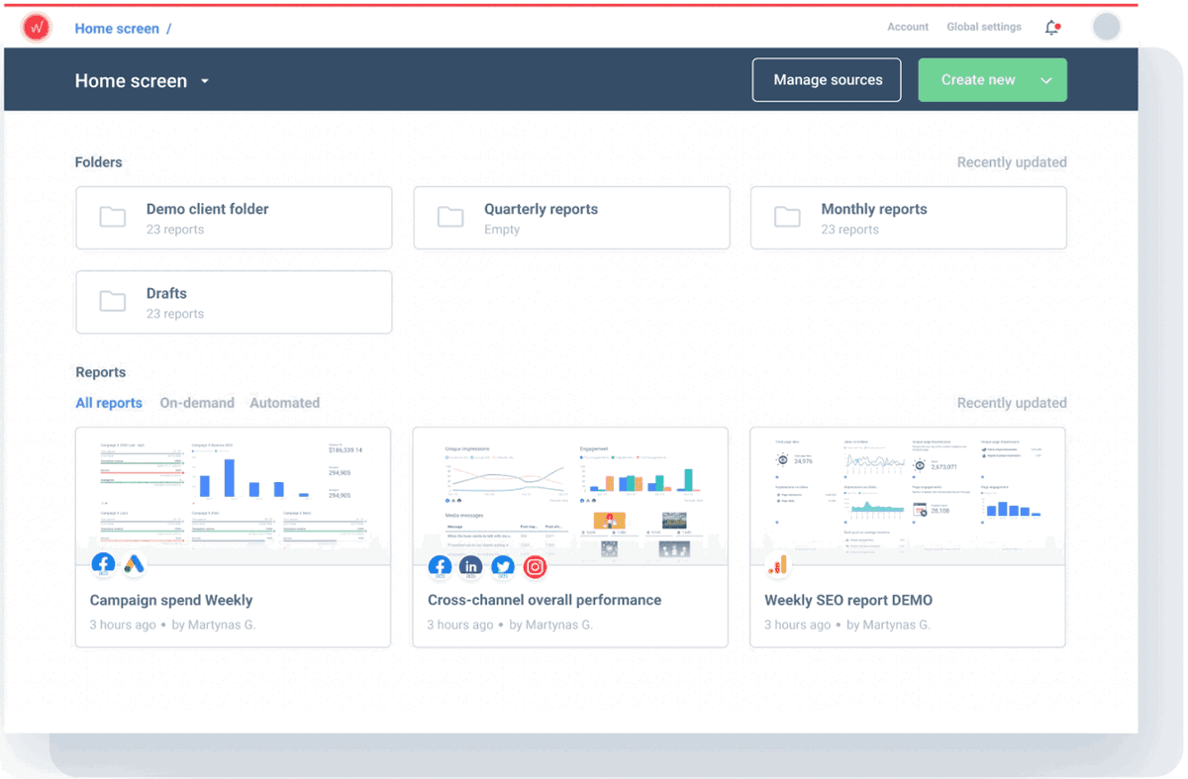This screenshot has height=779, width=1188.
Task: Open the Recently updated sorting option for Reports
Action: click(x=1012, y=403)
